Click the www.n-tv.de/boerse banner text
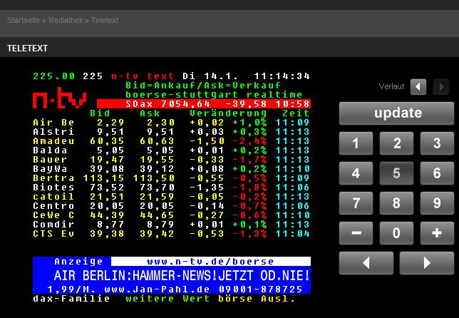The image size is (459, 318). [210, 261]
